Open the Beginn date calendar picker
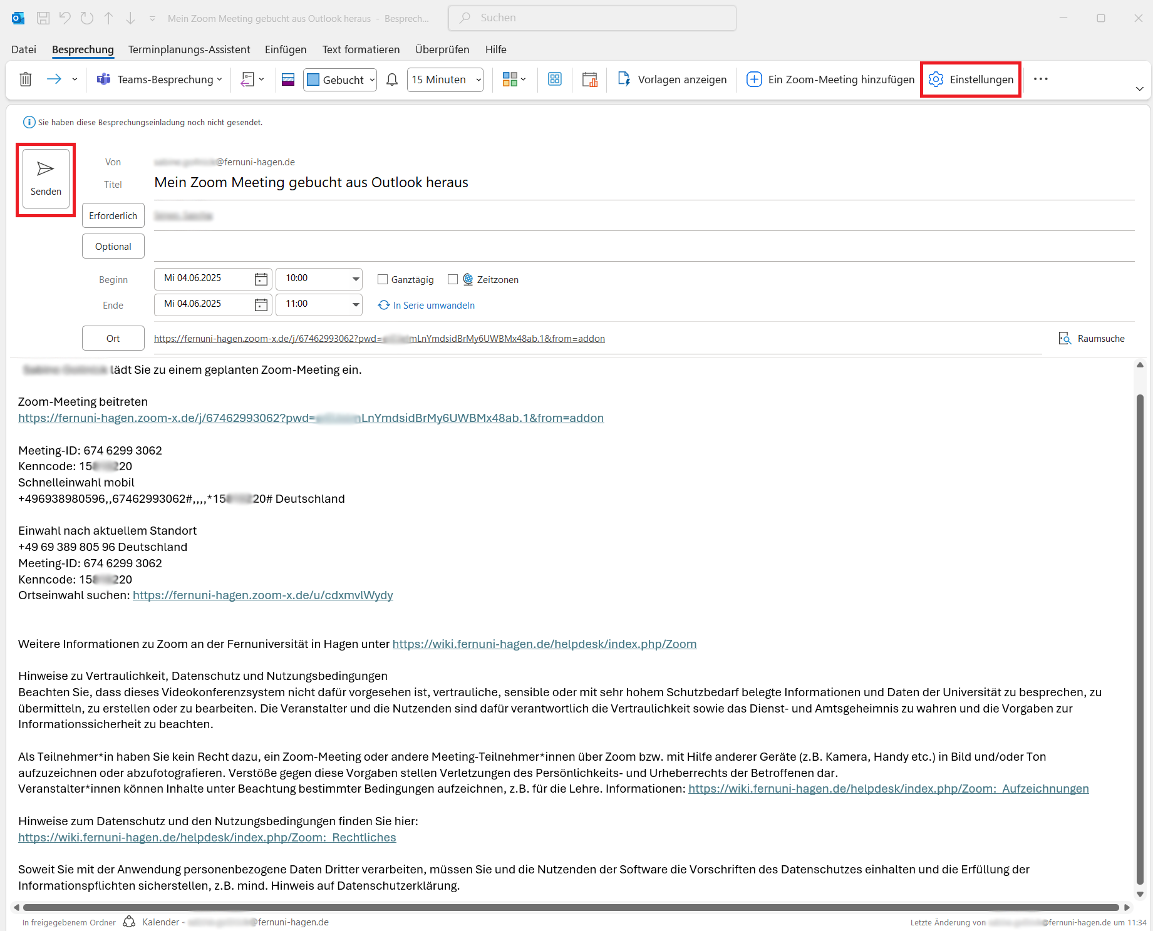The width and height of the screenshot is (1153, 931). 261,279
